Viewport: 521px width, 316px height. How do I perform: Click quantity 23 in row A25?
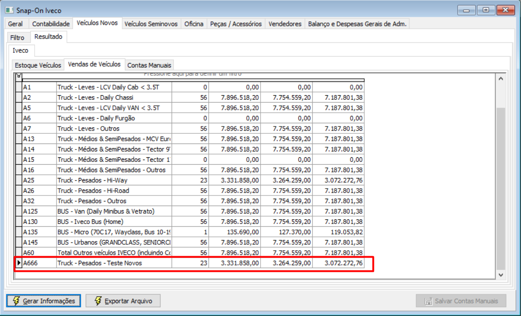tap(190, 180)
